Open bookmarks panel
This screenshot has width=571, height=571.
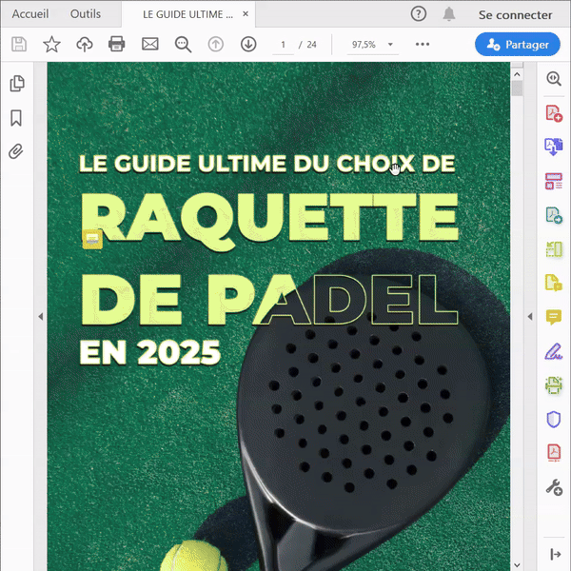point(16,118)
